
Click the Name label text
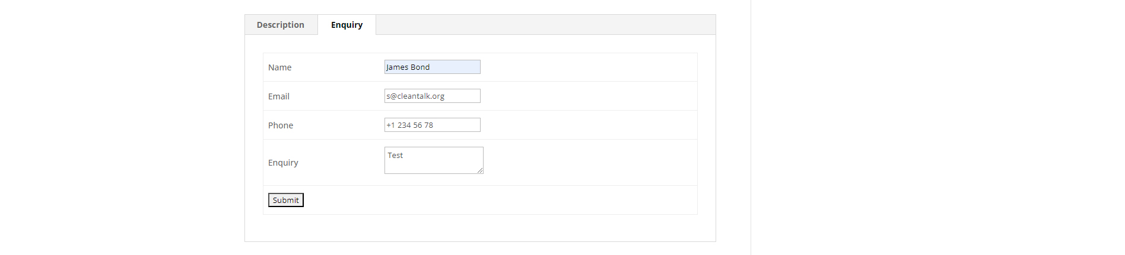(279, 67)
